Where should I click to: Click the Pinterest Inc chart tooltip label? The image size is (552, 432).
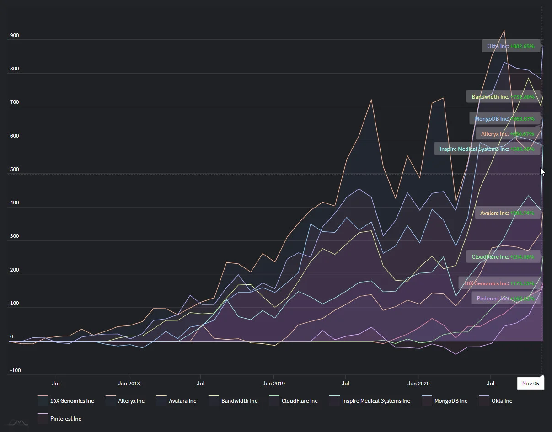pos(506,299)
